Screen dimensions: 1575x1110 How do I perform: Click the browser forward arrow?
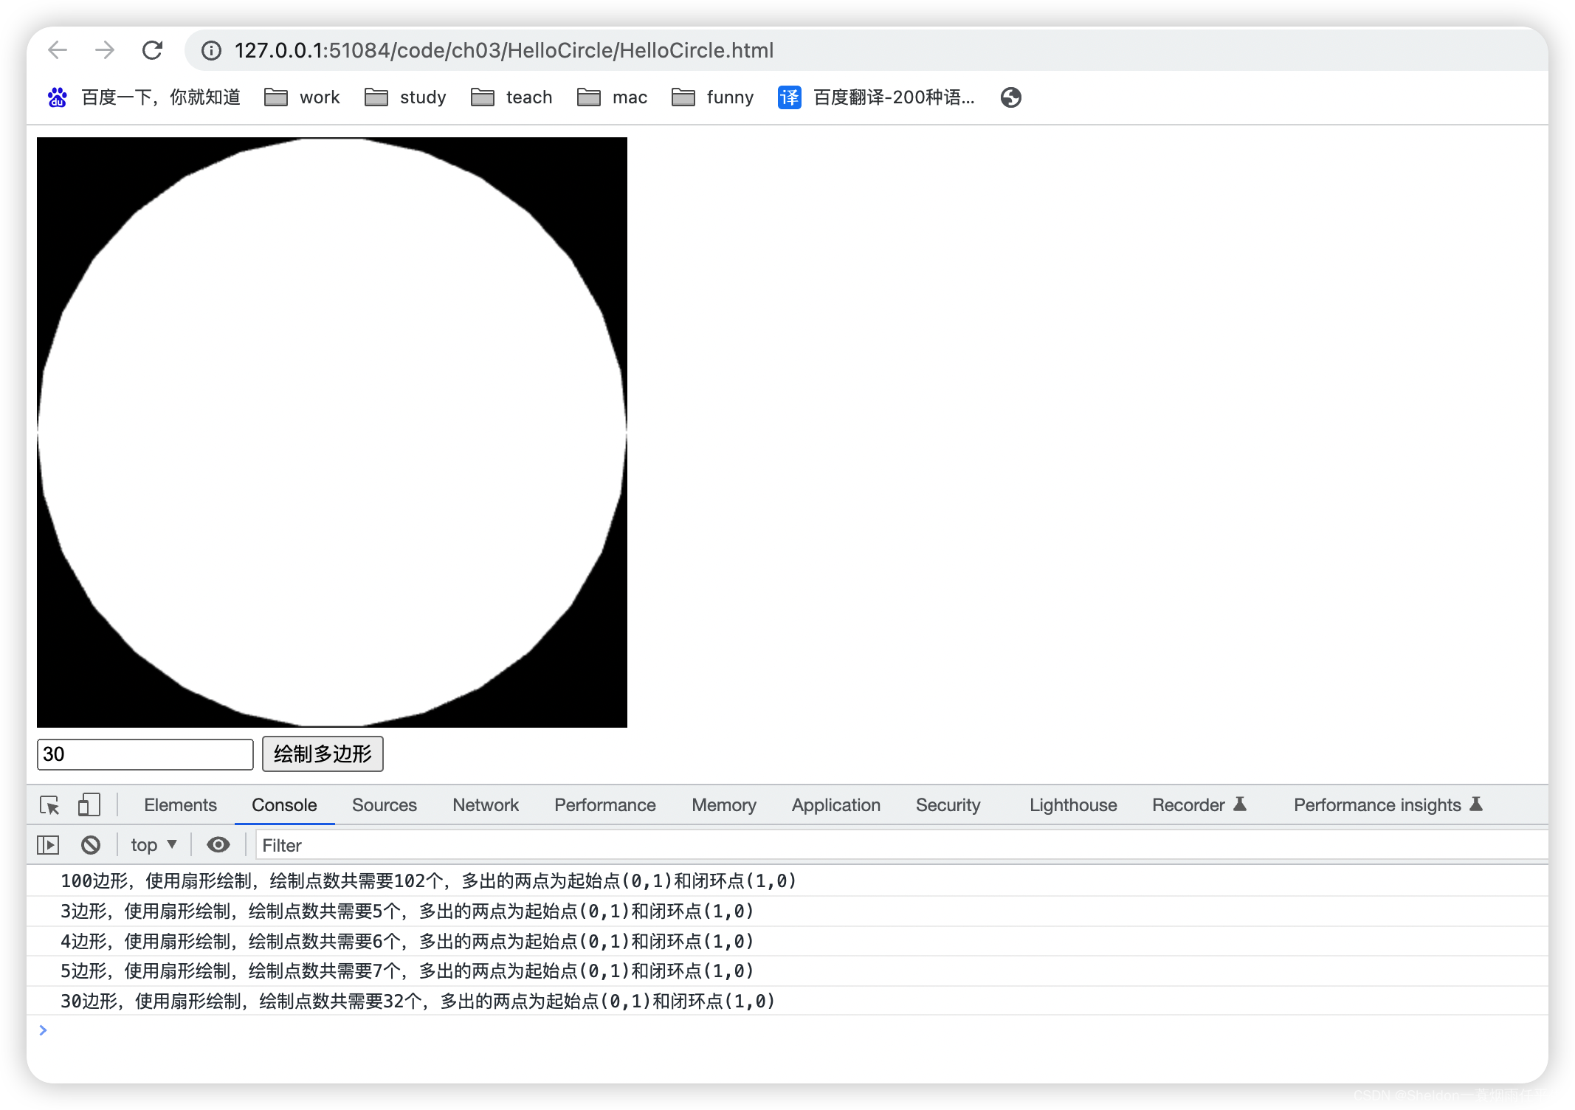tap(105, 50)
